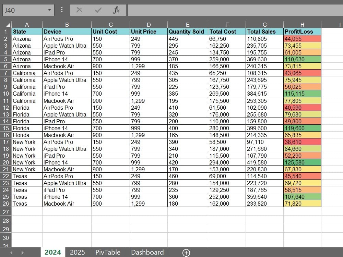The height and width of the screenshot is (257, 343).
Task: Select Apple Watch Ultra cell in row 13
Action: pos(67,114)
